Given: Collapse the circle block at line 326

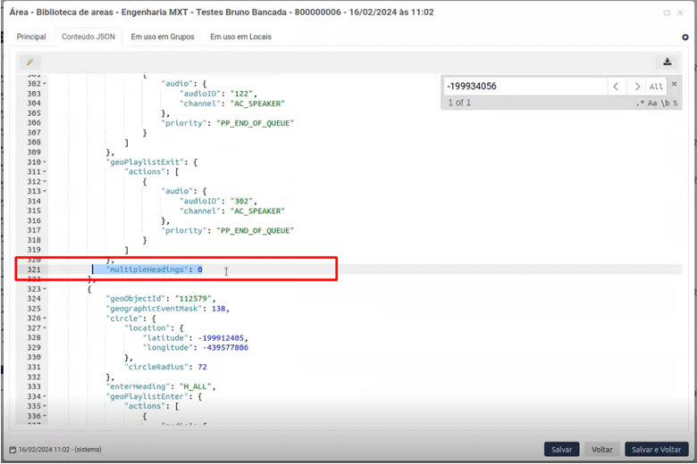Looking at the screenshot, I should 46,319.
